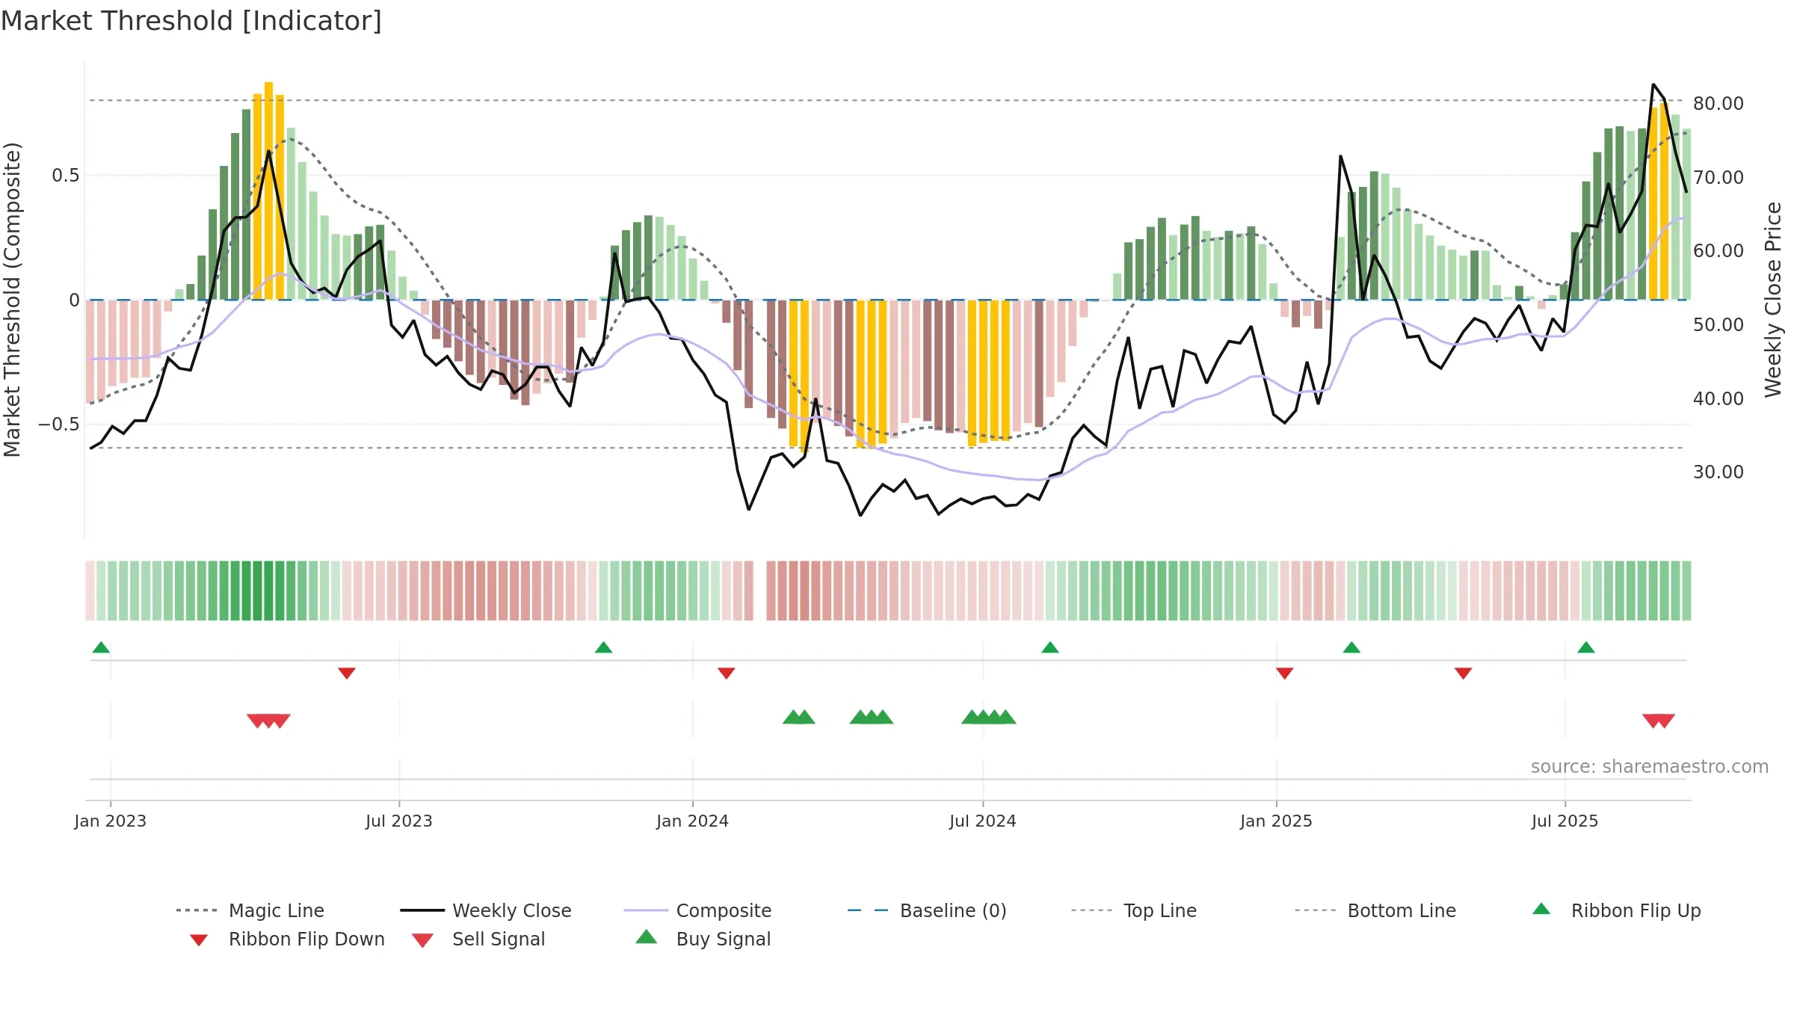This screenshot has height=1009, width=1794.
Task: Click the 30.00 price axis tick
Action: tap(1719, 472)
